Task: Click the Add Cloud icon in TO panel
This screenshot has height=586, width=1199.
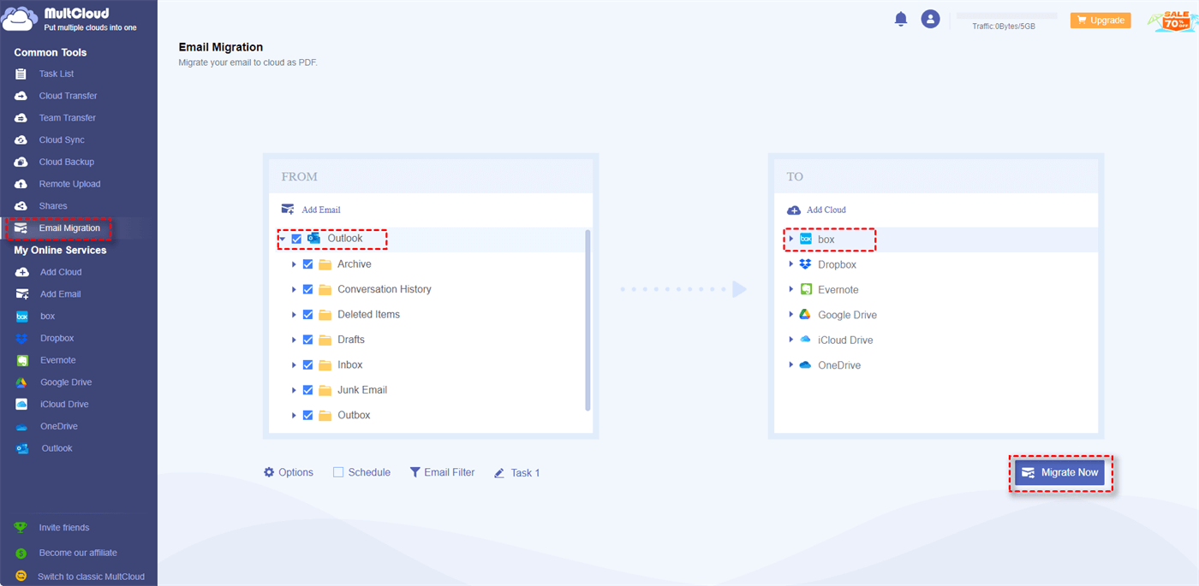Action: click(x=794, y=210)
